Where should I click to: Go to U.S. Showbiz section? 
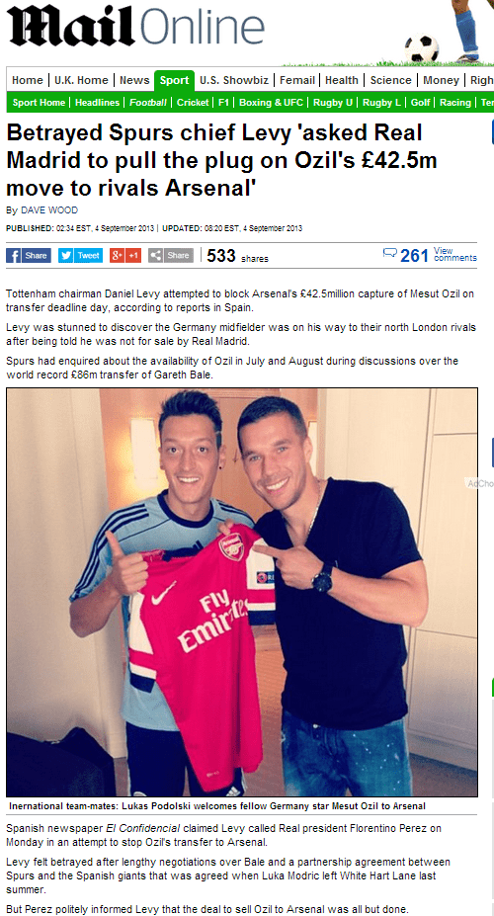tap(234, 81)
